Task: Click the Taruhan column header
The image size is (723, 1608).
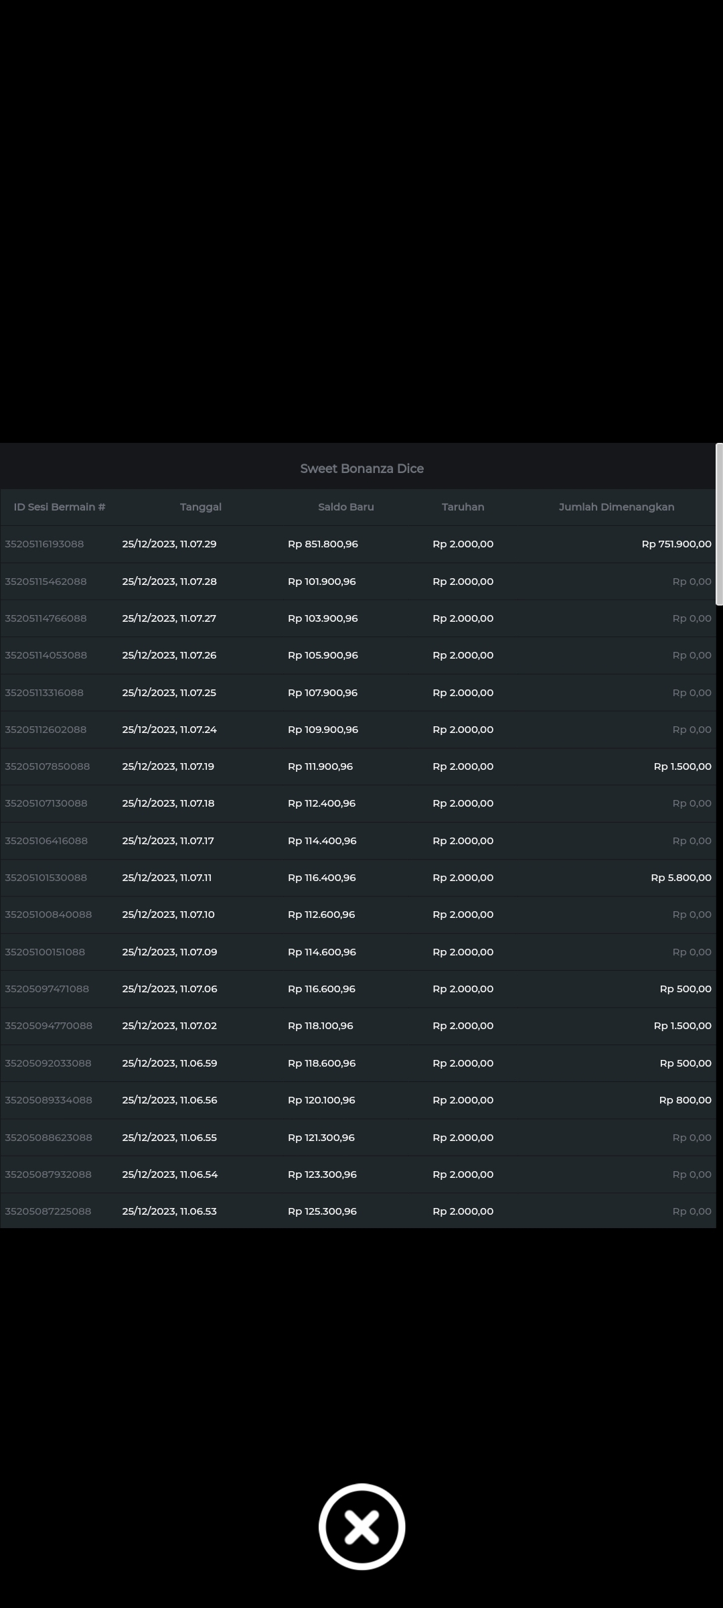Action: click(x=463, y=507)
